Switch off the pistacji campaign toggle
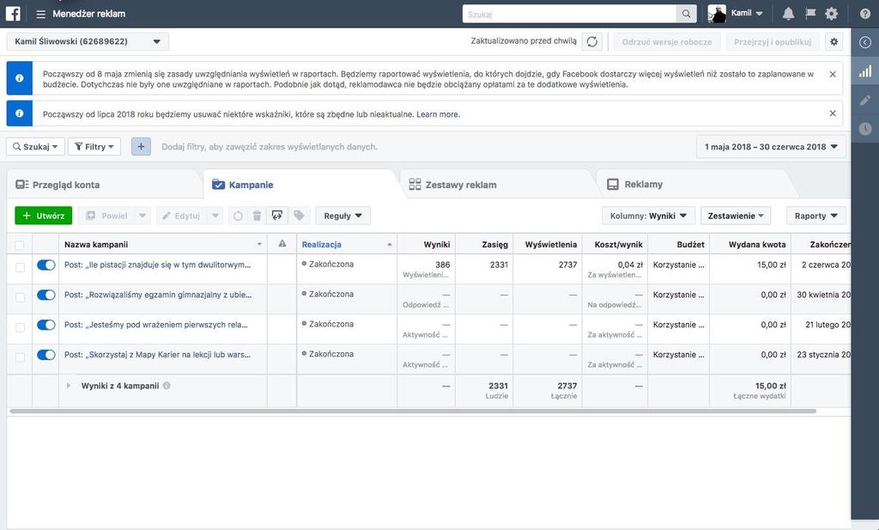Screen dimensions: 879x530 tap(46, 265)
